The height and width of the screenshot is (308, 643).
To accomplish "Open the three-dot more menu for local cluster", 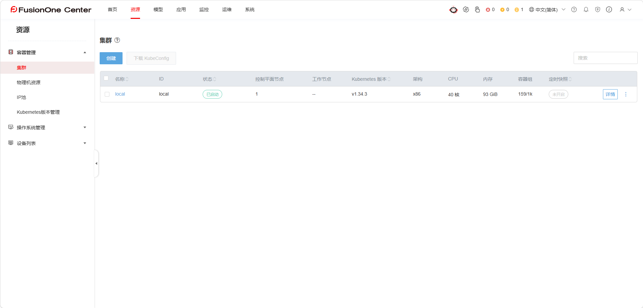I will [626, 94].
